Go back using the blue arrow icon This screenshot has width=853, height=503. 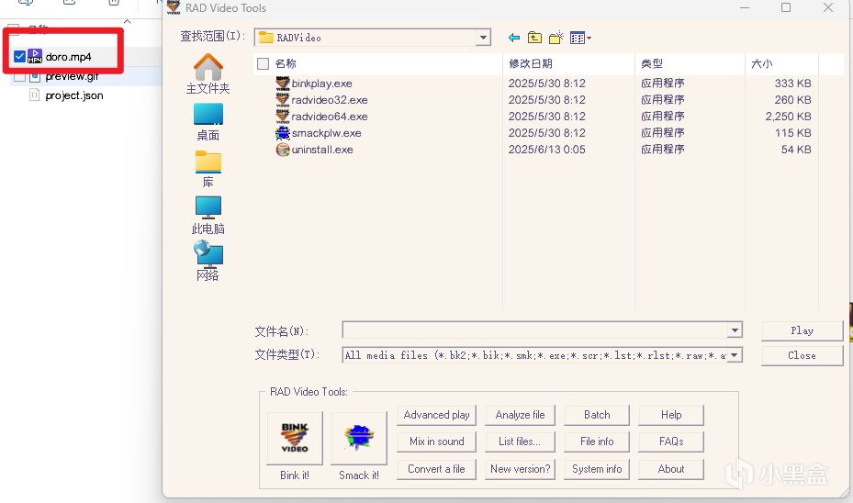click(x=514, y=38)
